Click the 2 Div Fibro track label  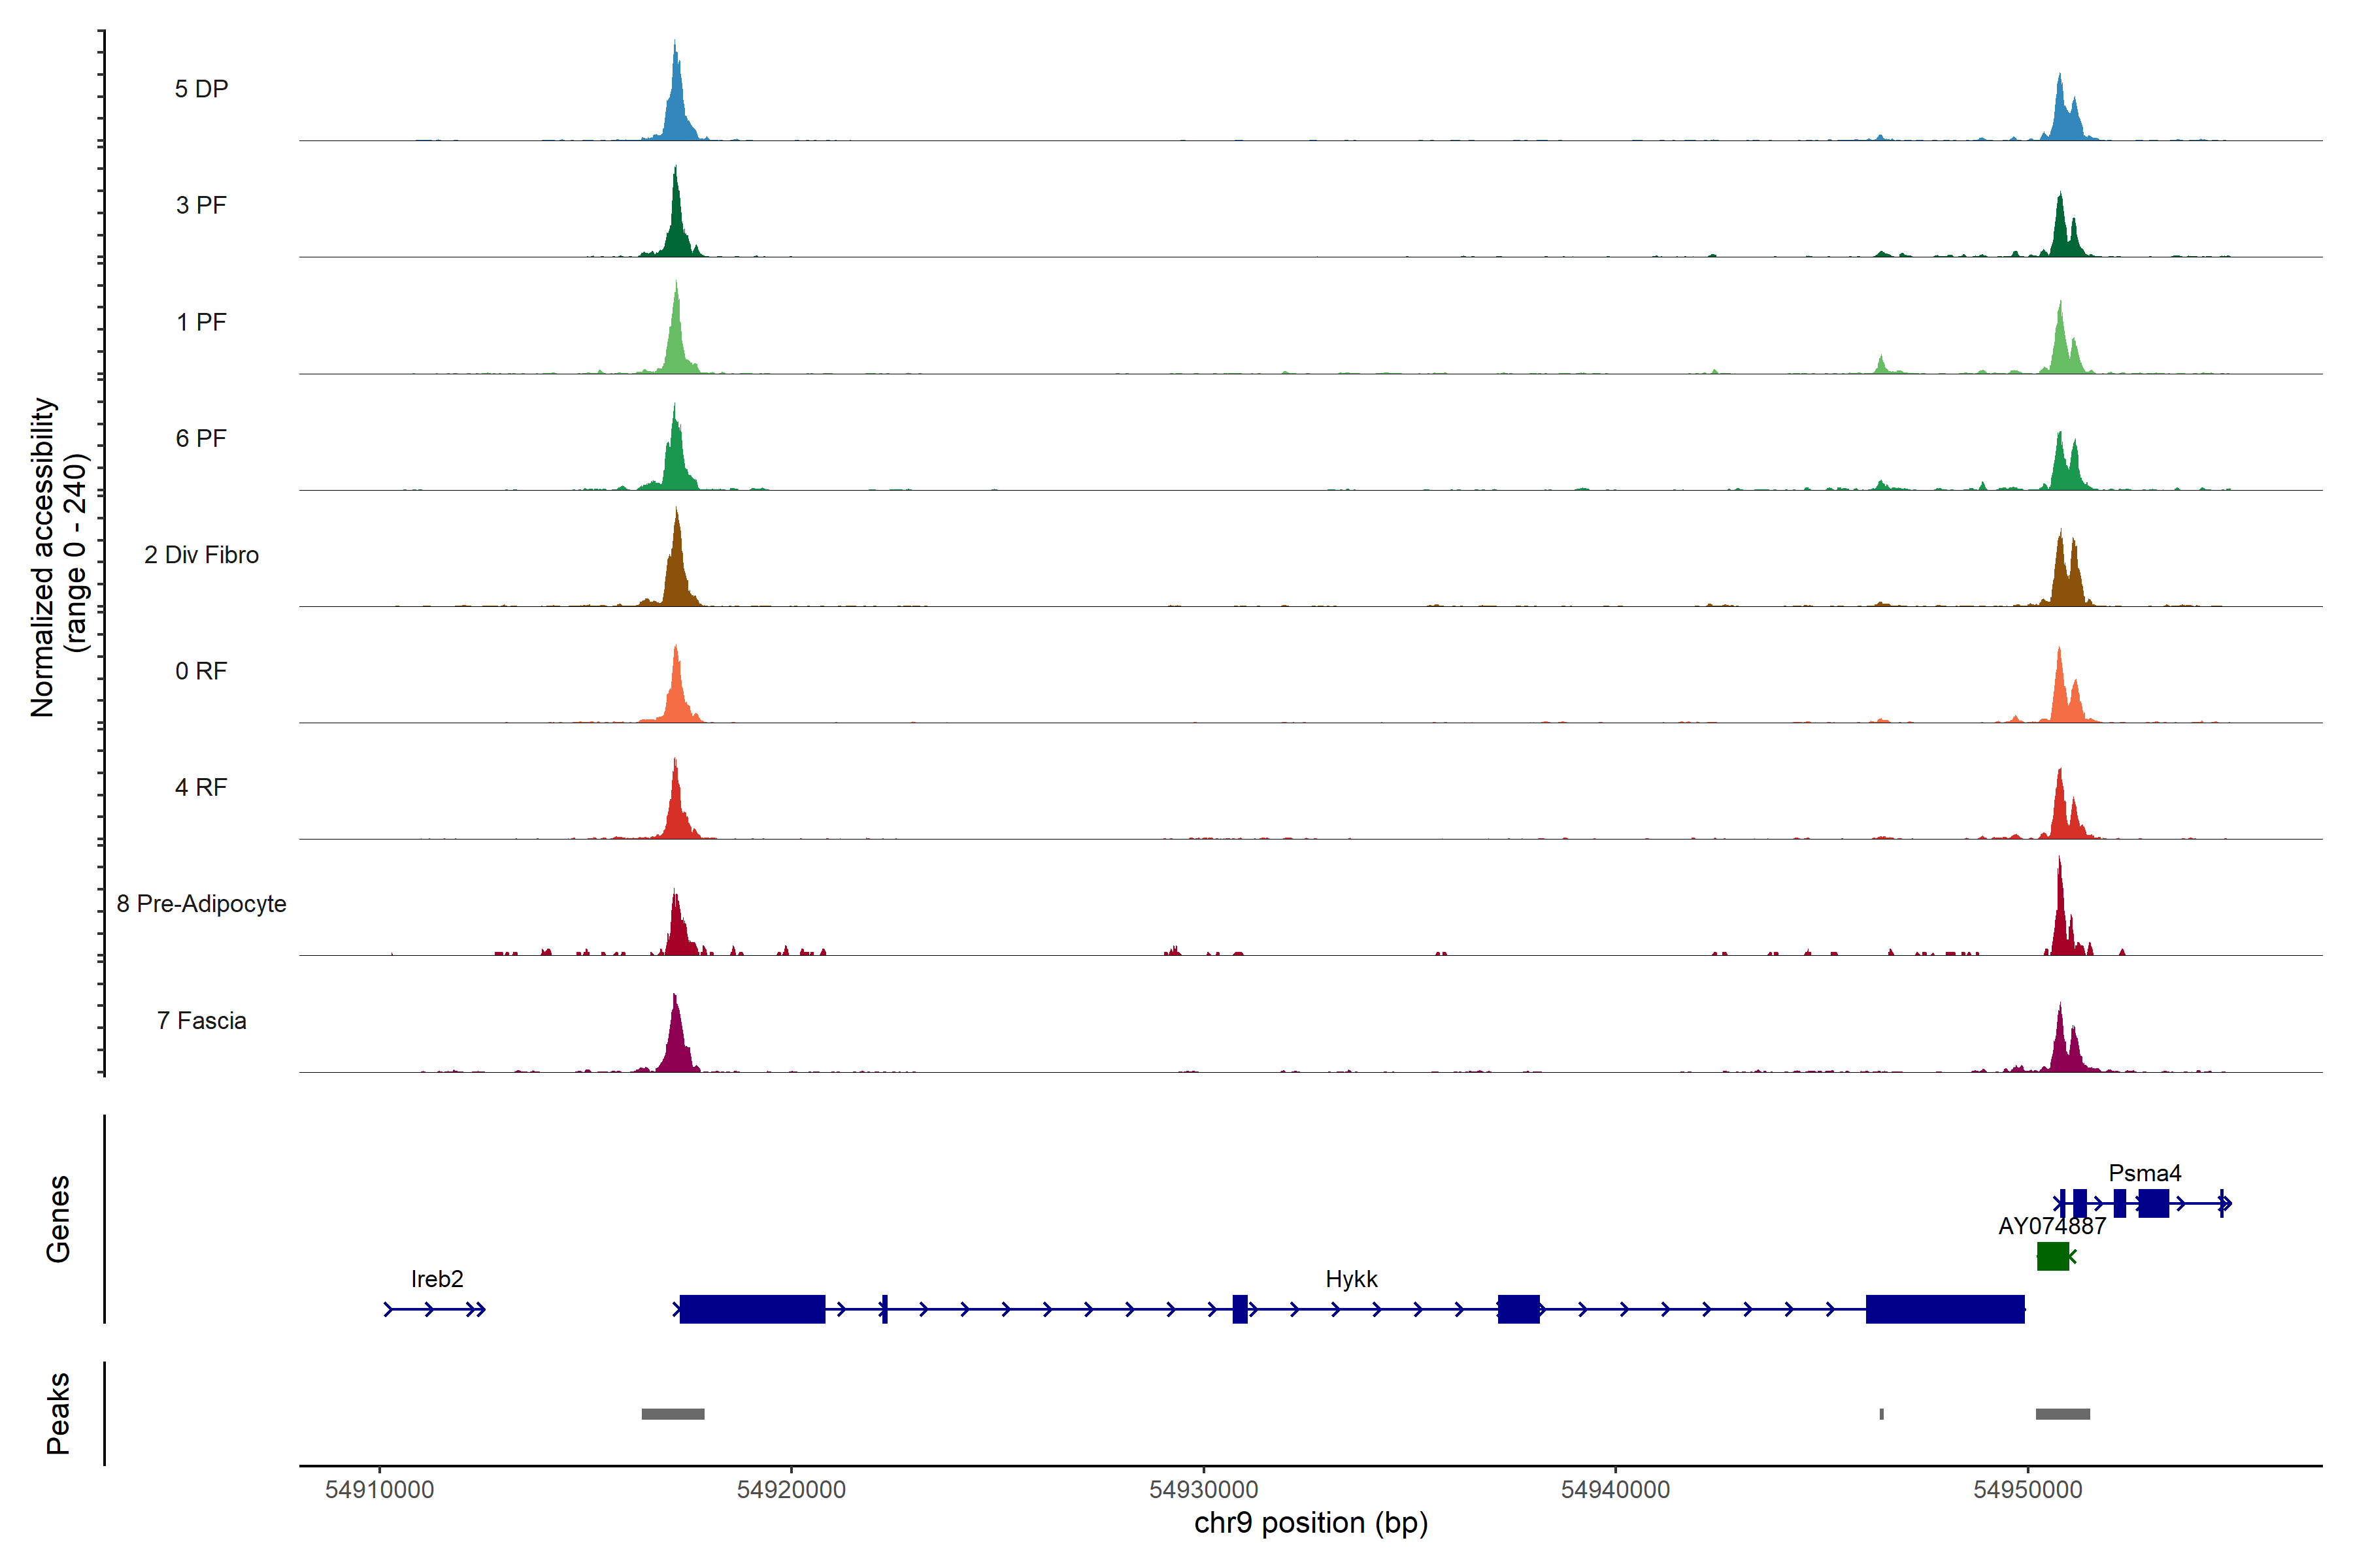point(201,555)
